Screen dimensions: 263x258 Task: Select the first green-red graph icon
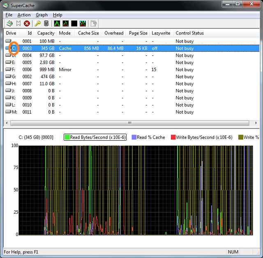pos(57,23)
